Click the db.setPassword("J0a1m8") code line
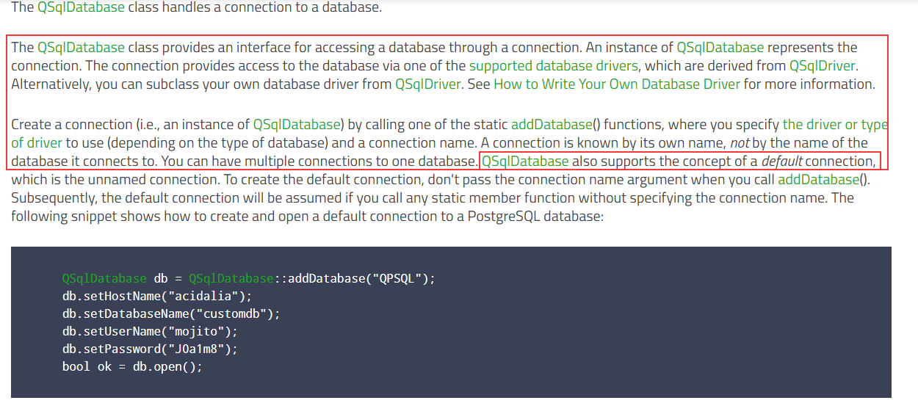This screenshot has width=918, height=403. (x=150, y=349)
